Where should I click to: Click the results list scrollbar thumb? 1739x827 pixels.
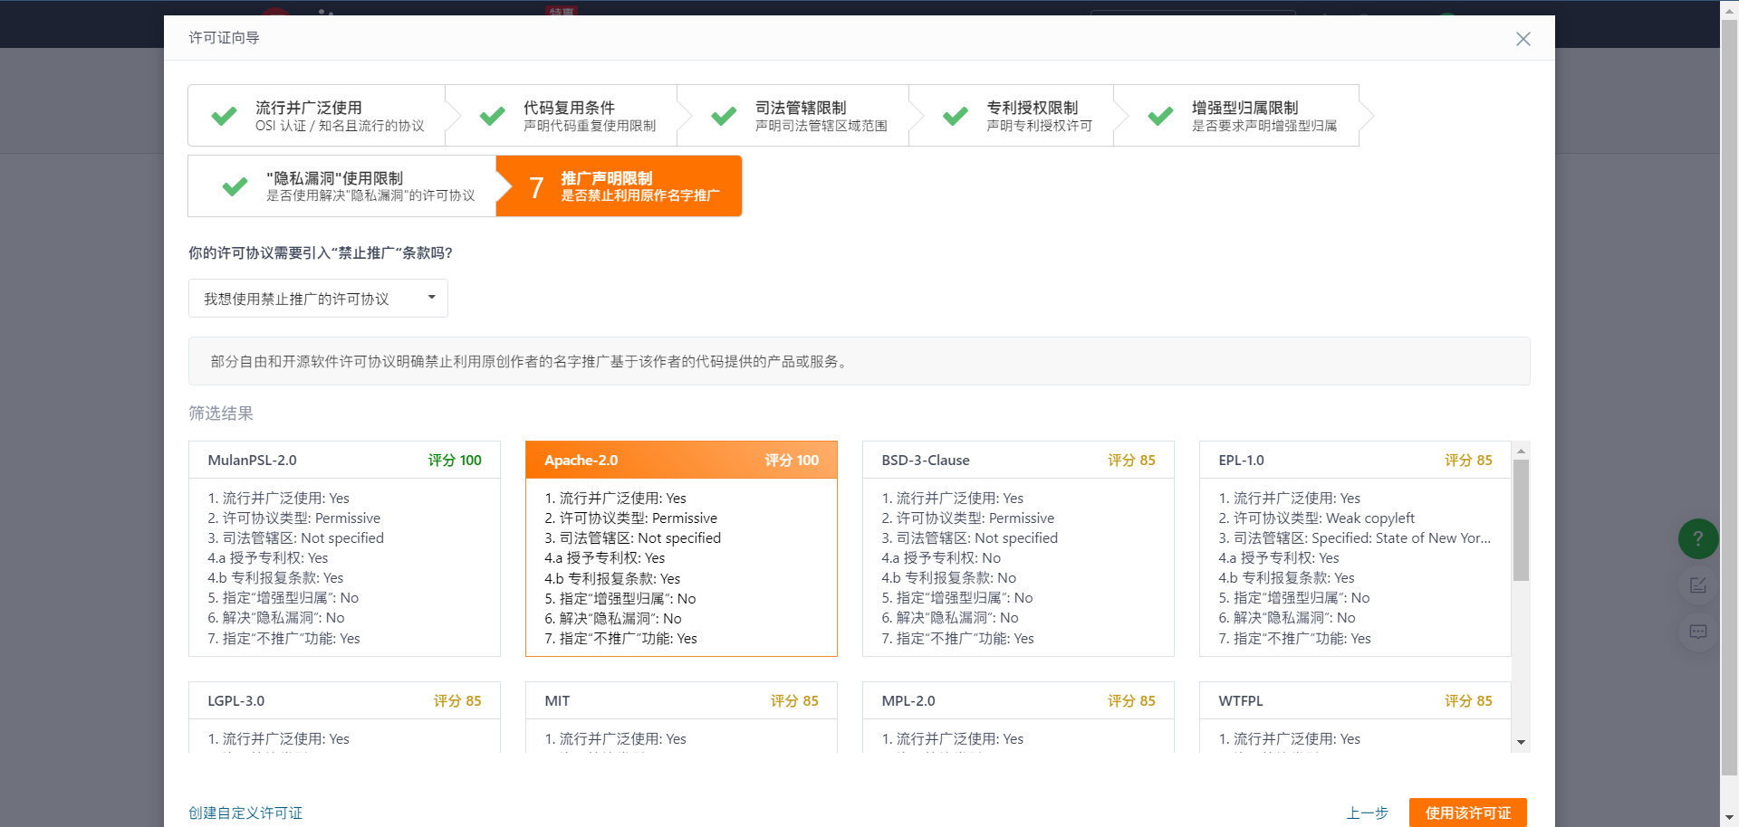[x=1522, y=520]
